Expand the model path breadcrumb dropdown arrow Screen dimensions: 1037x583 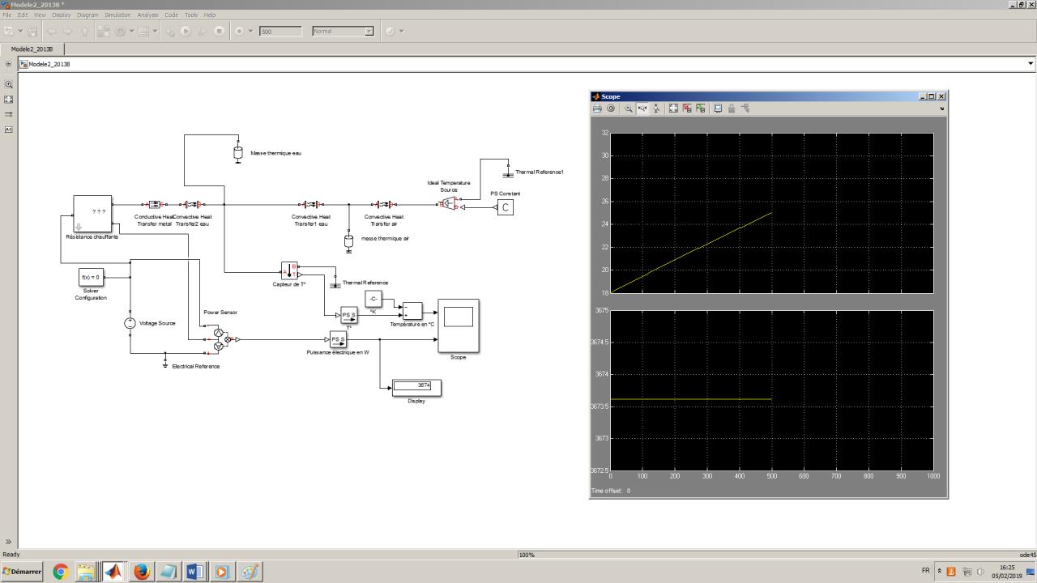point(1031,64)
